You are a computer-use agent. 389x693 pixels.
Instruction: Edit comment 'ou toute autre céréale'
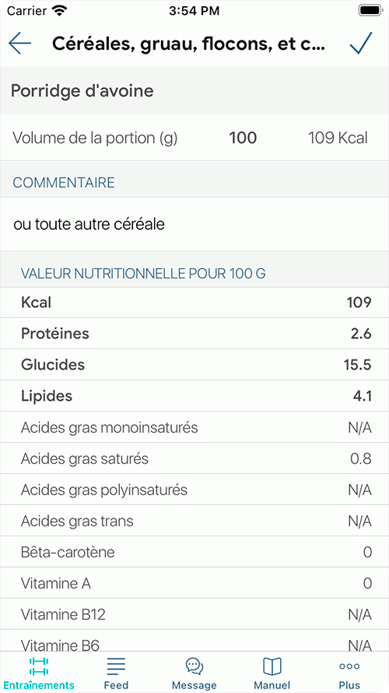tap(194, 225)
